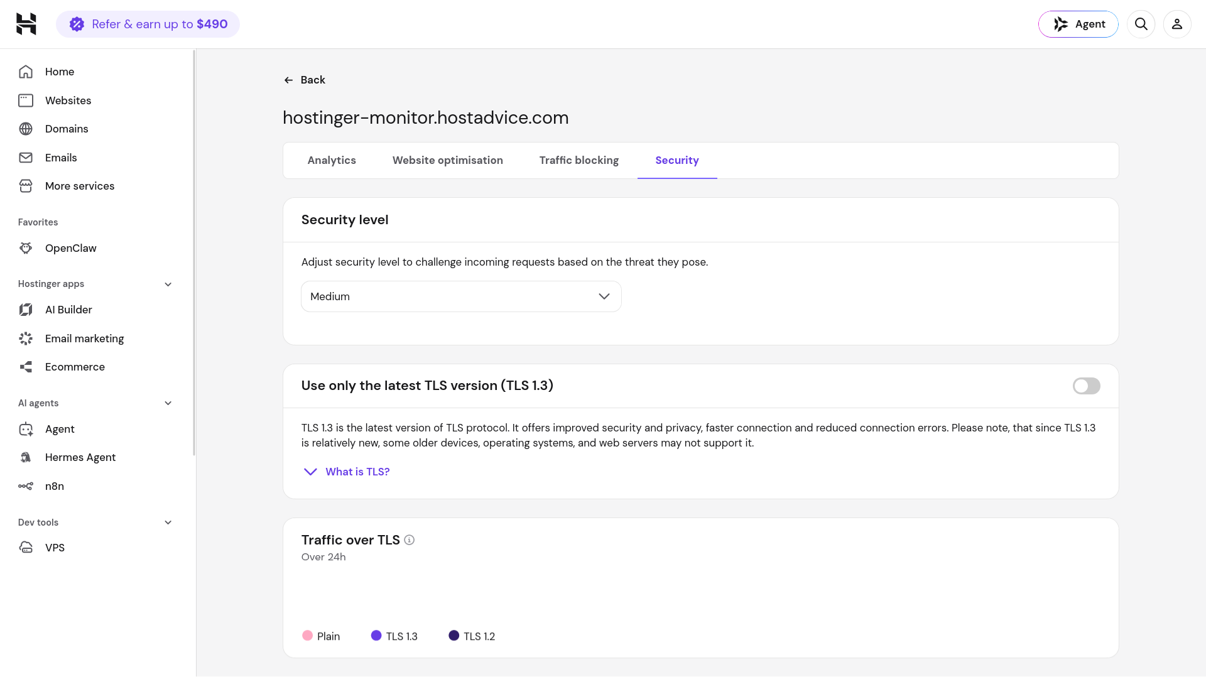Open Hermes Agent link

tap(80, 457)
